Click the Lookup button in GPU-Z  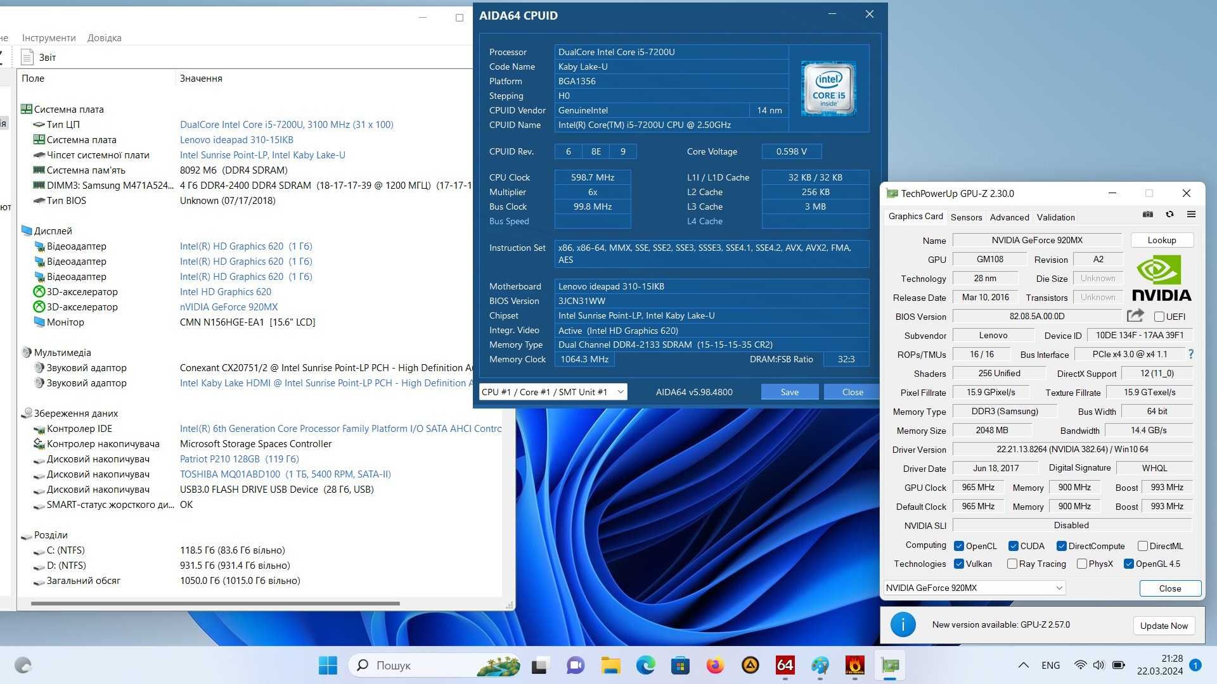click(x=1161, y=240)
